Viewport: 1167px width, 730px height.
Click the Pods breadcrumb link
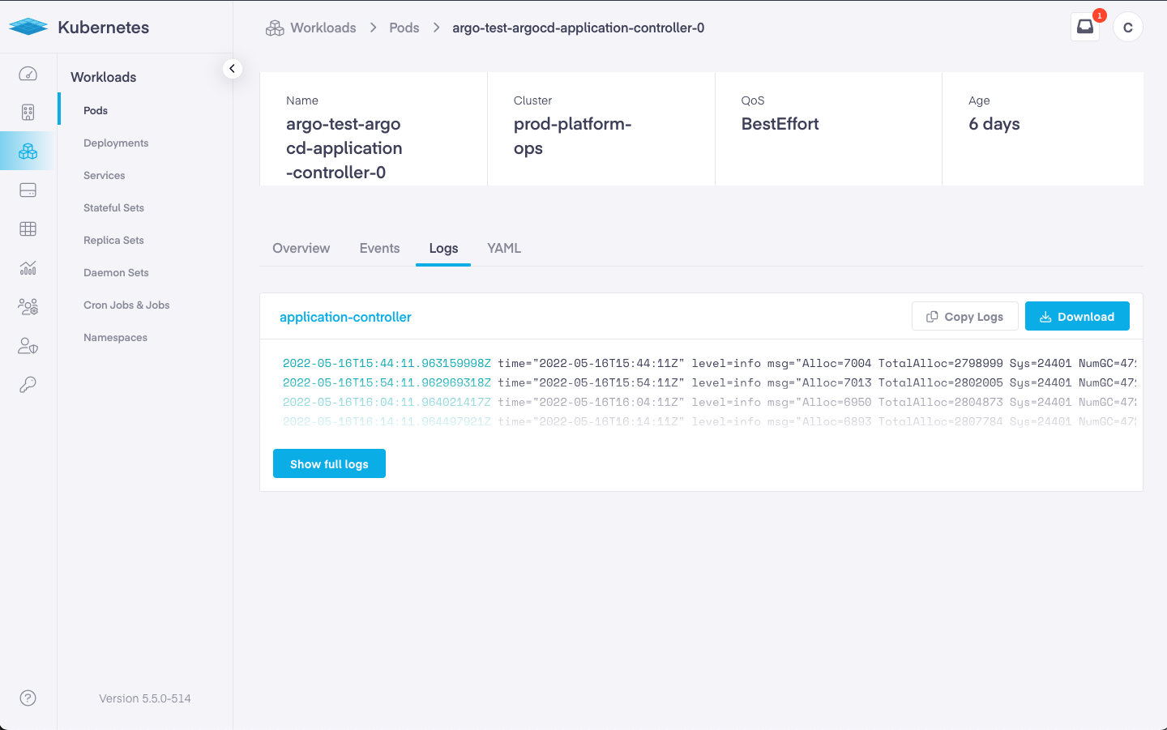[404, 28]
